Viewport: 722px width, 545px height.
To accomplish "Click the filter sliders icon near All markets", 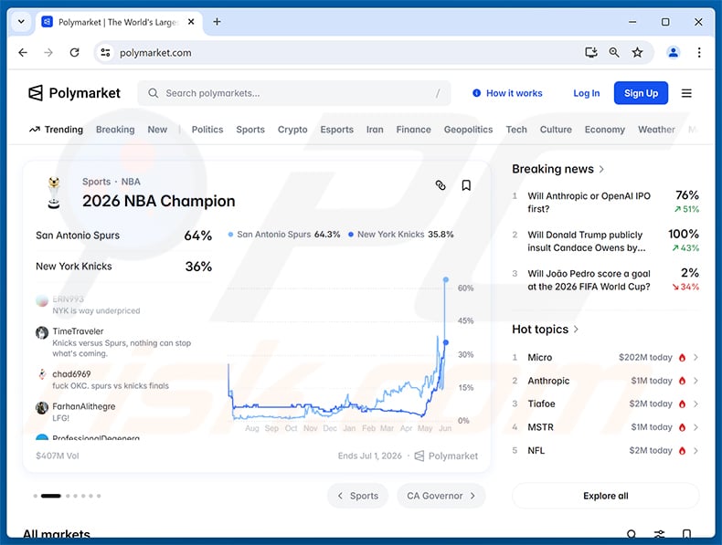I will (659, 534).
